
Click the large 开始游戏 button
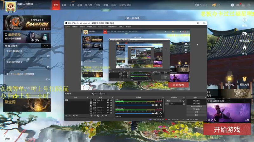(227, 129)
